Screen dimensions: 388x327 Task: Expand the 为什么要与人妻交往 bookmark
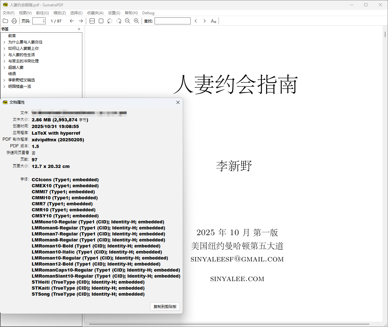click(4, 42)
